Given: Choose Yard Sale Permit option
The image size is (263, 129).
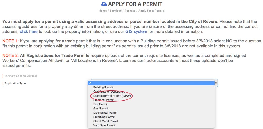Looking at the screenshot, I should (151, 125).
